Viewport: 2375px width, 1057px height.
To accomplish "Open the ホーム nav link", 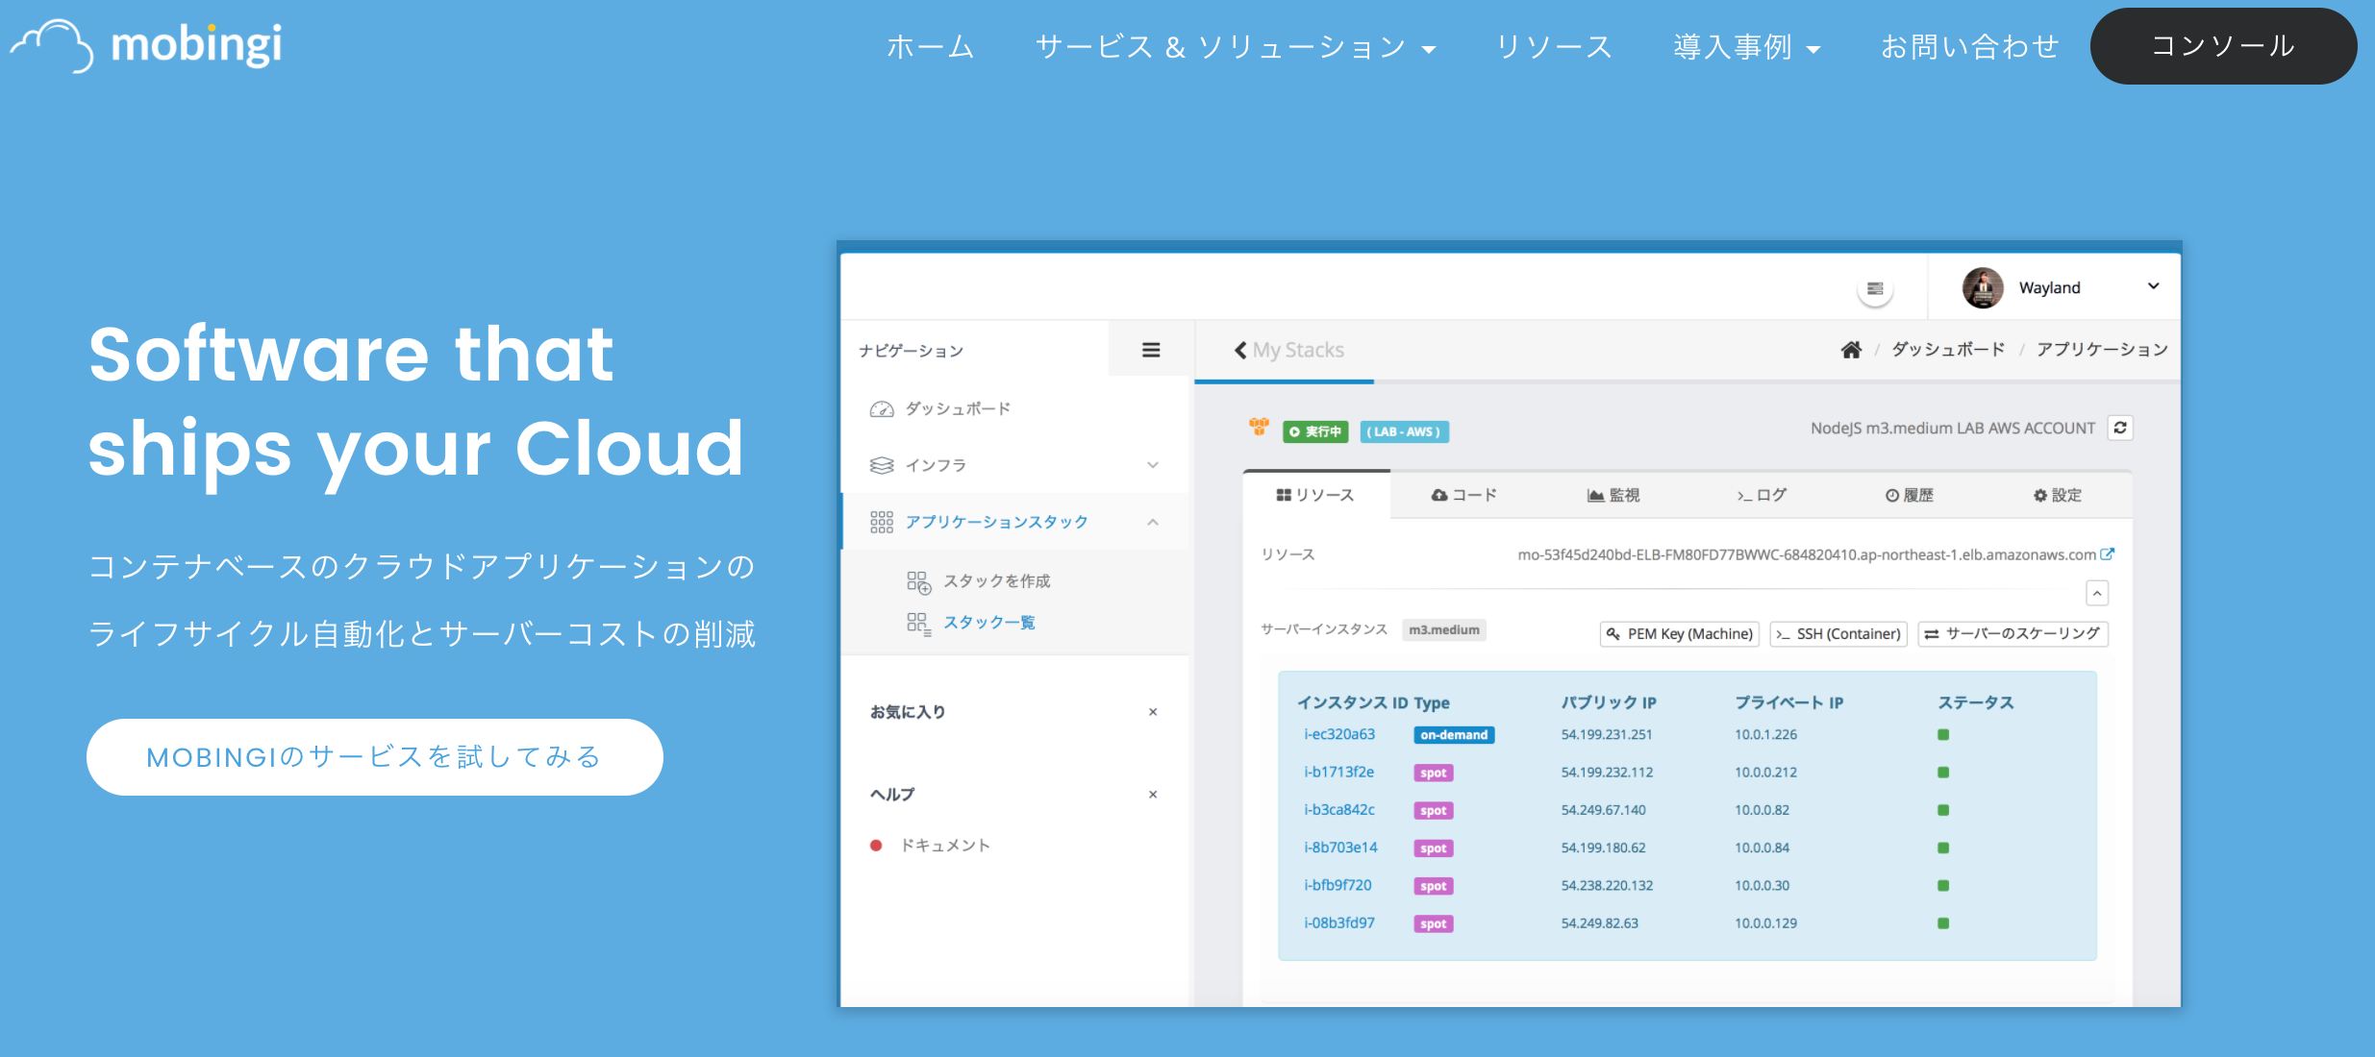I will click(x=930, y=46).
